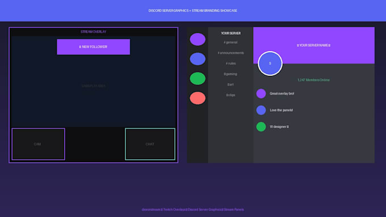Open the clips channel
Screen dimensions: 386x217
tap(230, 95)
